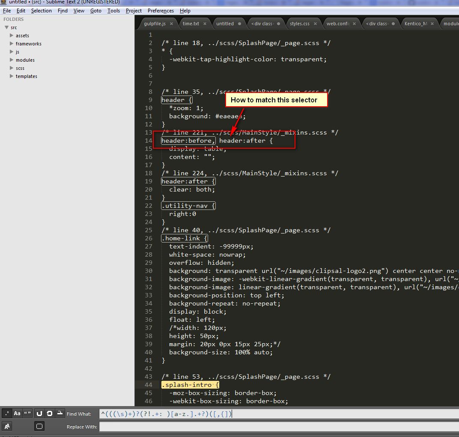Screen dimensions: 459x437
Task: Switch to the styles.css tab
Action: (299, 24)
